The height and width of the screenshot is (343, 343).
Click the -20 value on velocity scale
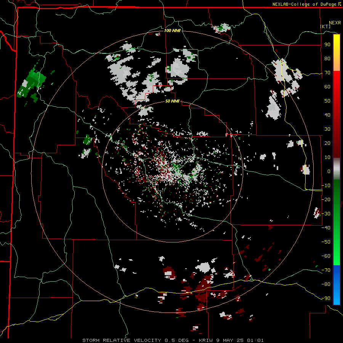(326, 199)
